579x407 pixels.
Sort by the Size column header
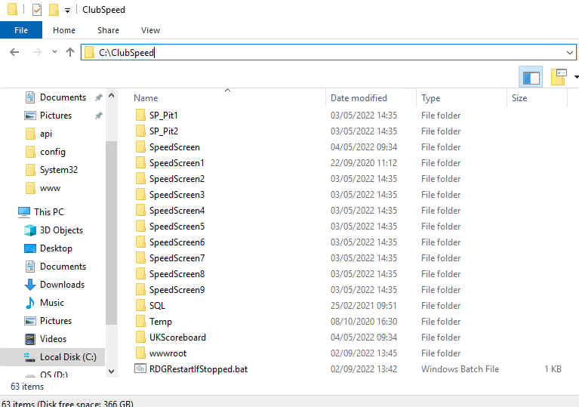(x=519, y=98)
